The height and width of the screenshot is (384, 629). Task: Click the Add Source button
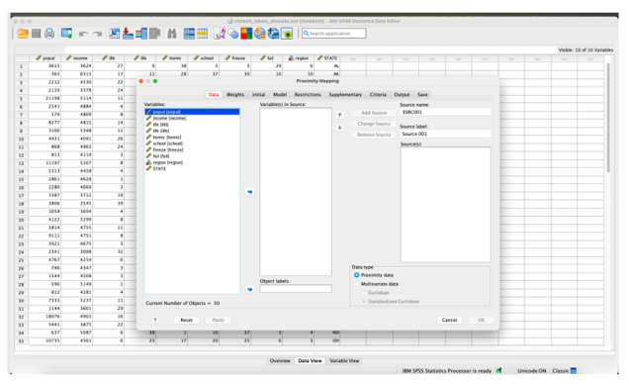pos(374,113)
